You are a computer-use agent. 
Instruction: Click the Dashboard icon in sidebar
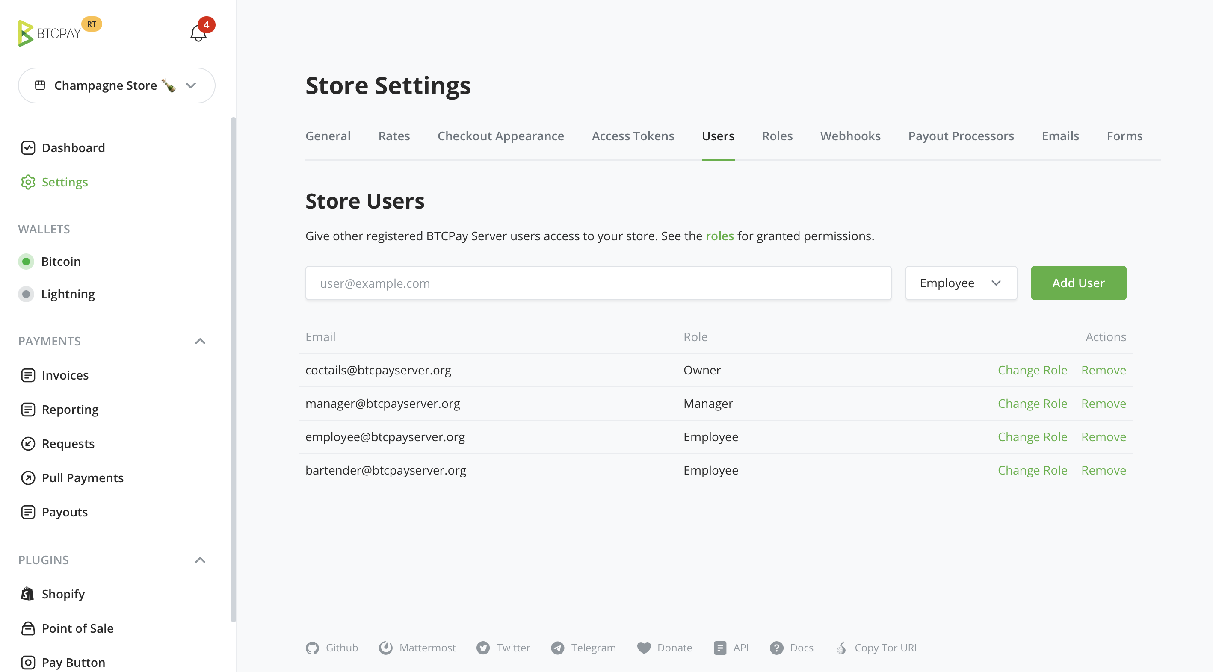point(28,148)
